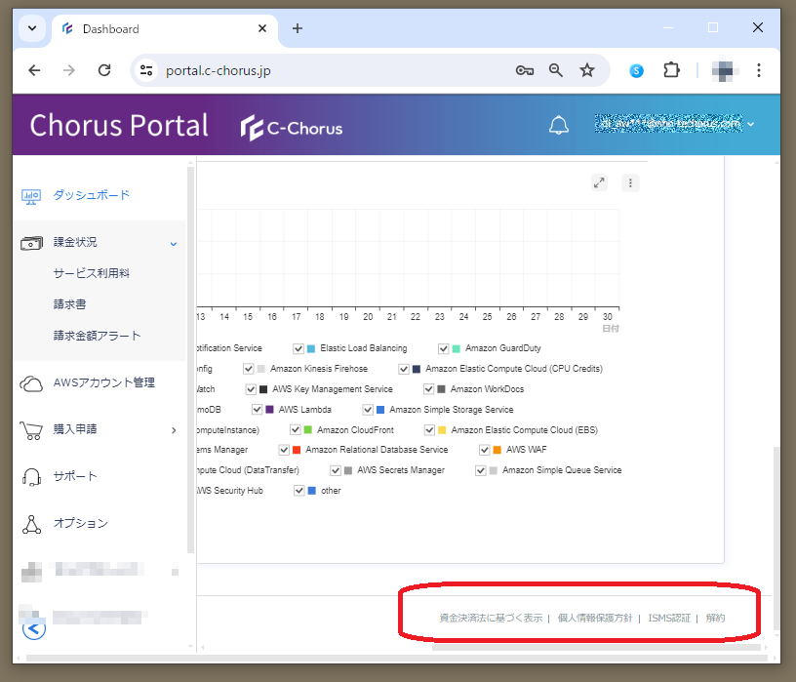Open the password key icon in address bar

[524, 70]
